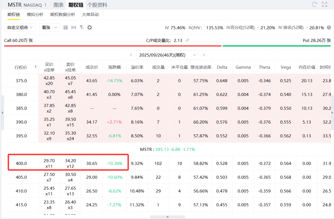Click the 成交量 column header

coord(158,67)
